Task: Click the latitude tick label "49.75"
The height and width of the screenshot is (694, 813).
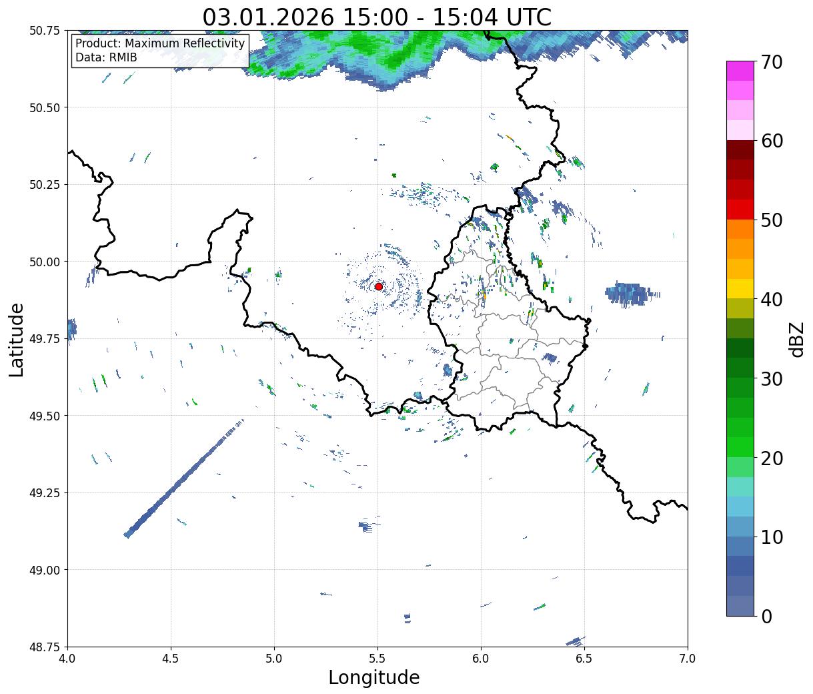Action: 45,339
